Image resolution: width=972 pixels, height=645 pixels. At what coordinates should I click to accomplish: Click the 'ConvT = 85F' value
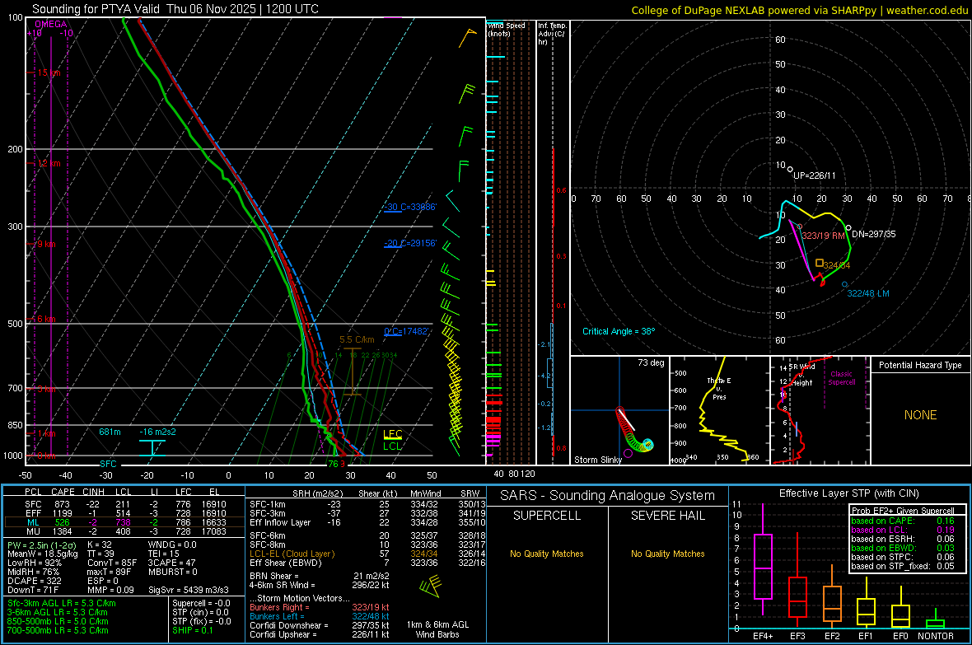(x=111, y=563)
